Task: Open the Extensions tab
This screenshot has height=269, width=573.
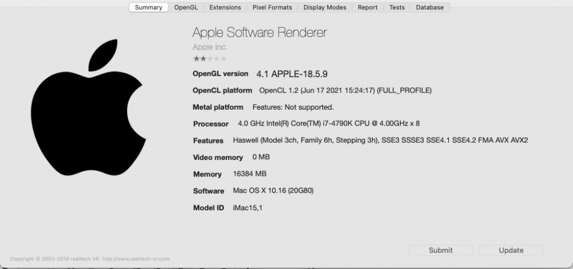Action: click(225, 7)
